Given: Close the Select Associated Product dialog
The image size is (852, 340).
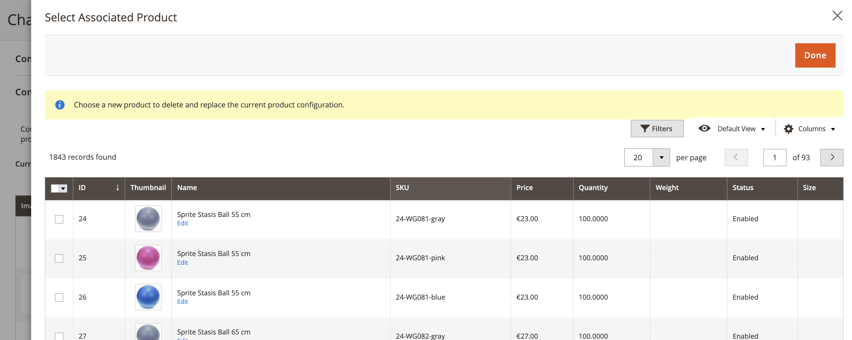Looking at the screenshot, I should coord(837,16).
